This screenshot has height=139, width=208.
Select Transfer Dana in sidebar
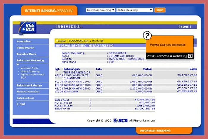[26, 54]
